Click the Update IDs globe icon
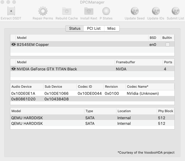The height and width of the screenshot is (161, 185). (156, 11)
